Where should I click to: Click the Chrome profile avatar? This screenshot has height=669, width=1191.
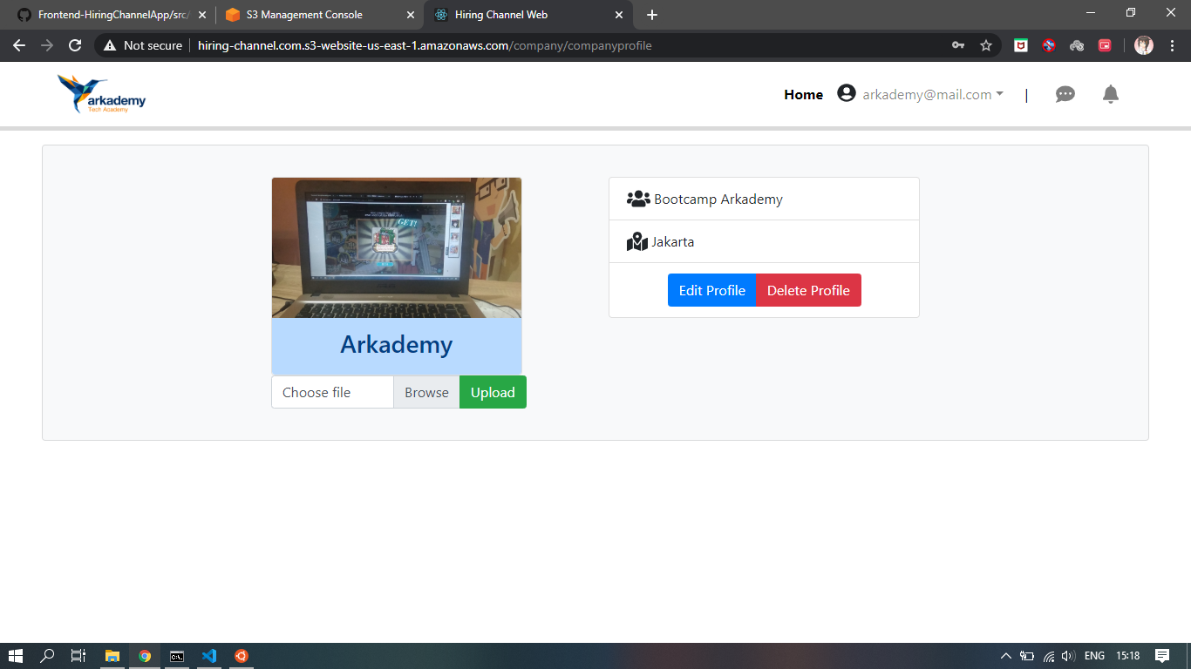1144,45
